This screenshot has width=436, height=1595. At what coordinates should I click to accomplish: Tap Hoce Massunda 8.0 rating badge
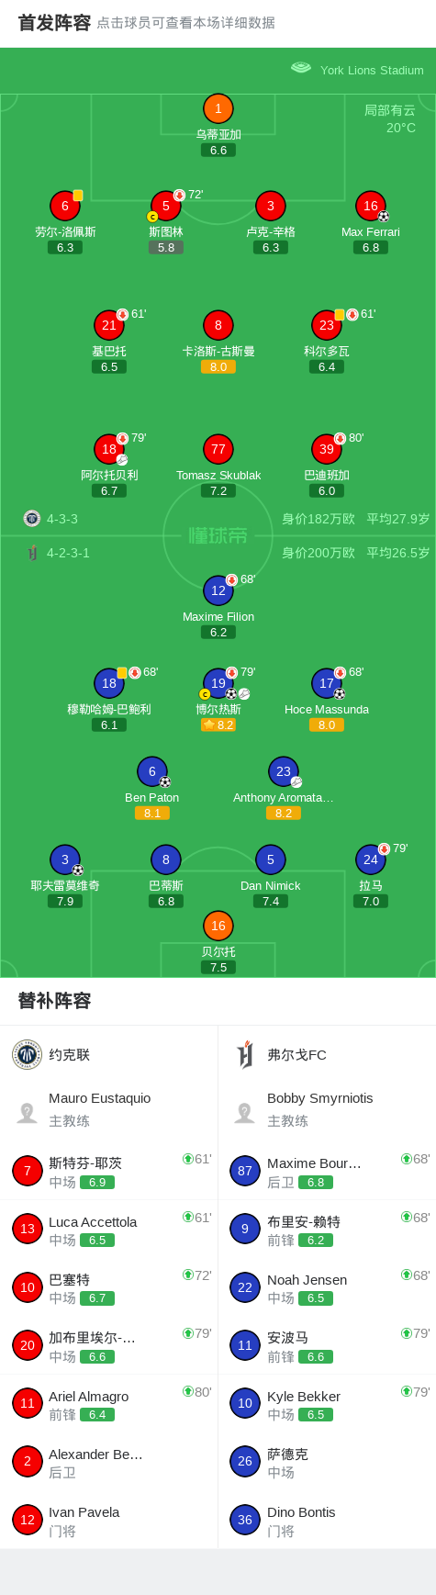pos(326,724)
